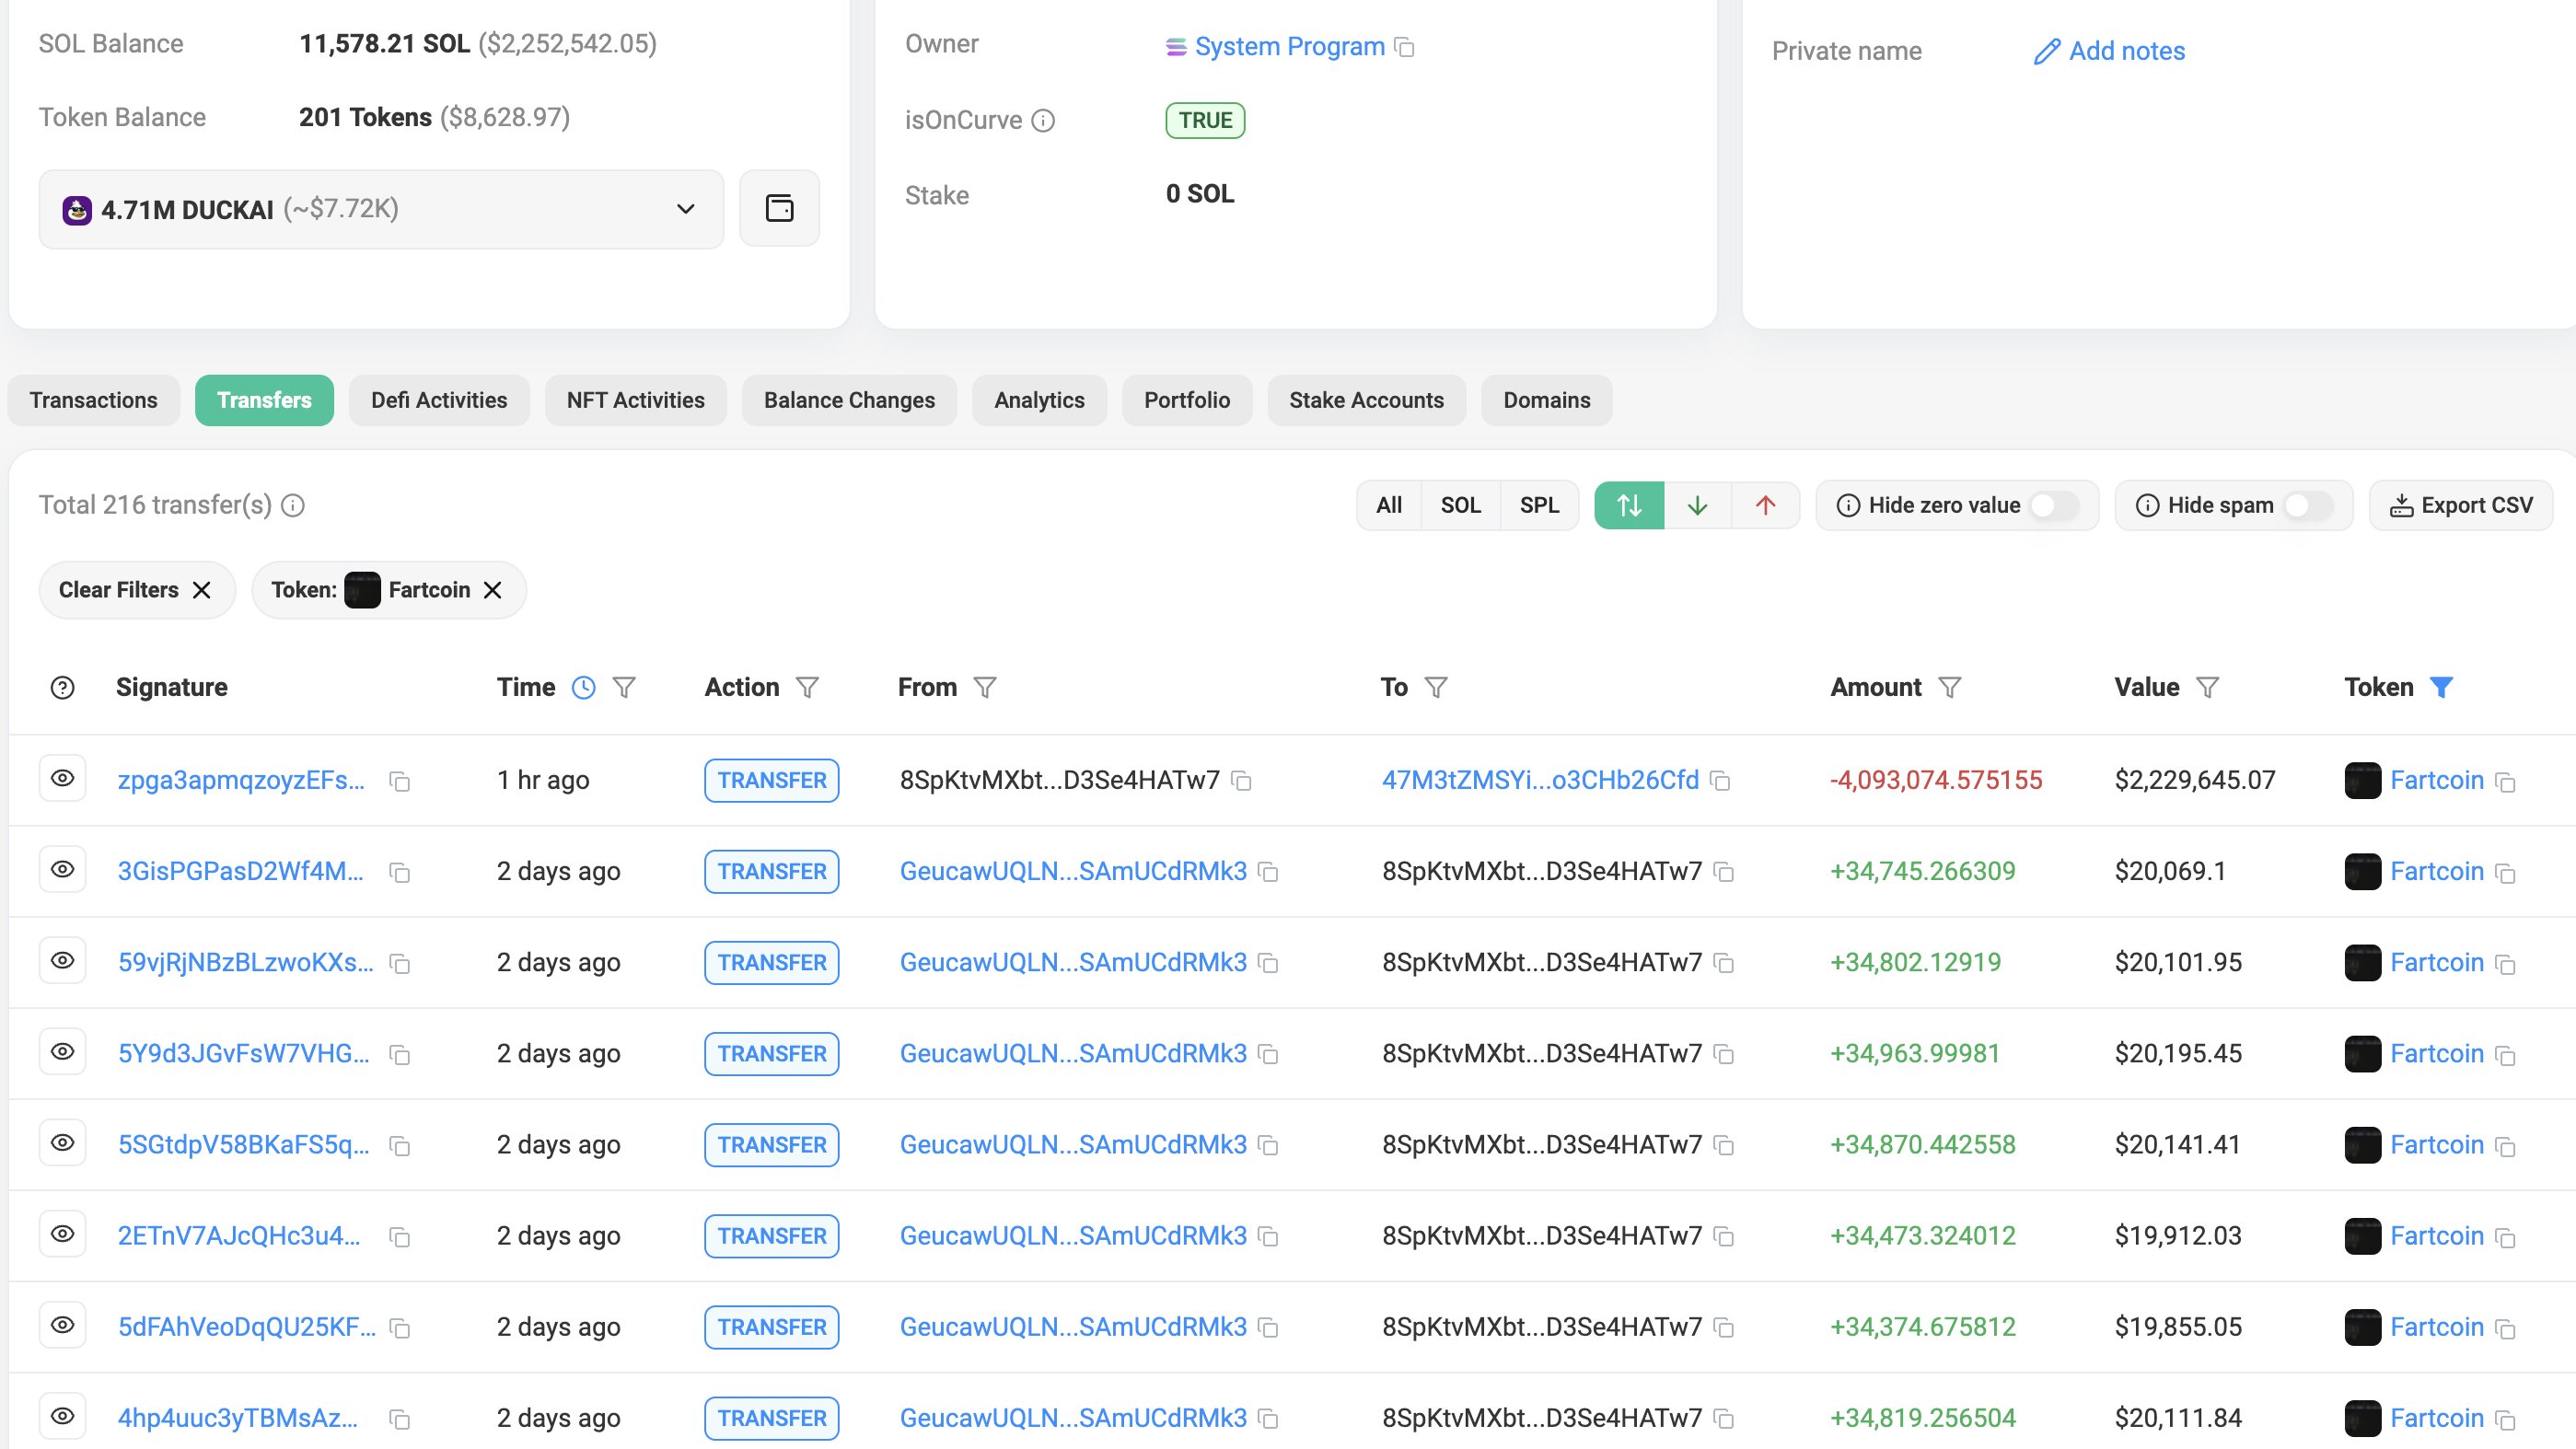Filter to outgoing transfers with up arrow
This screenshot has height=1449, width=2576.
(1765, 505)
